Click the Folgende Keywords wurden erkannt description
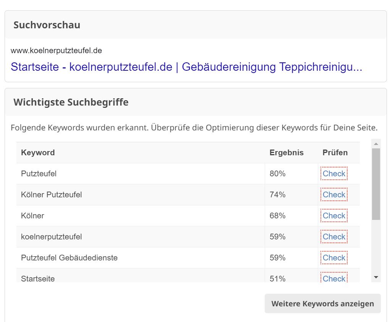 pos(194,127)
